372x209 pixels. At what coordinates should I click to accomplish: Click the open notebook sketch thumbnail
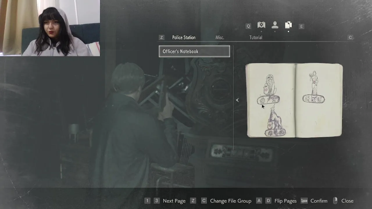[294, 100]
